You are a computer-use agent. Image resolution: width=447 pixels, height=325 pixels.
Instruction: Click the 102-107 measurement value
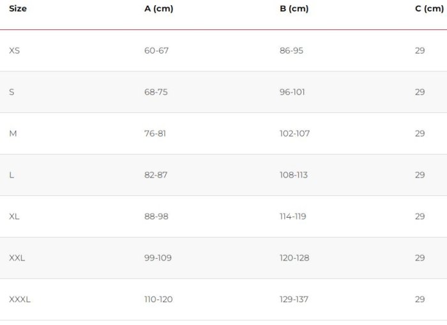(294, 133)
